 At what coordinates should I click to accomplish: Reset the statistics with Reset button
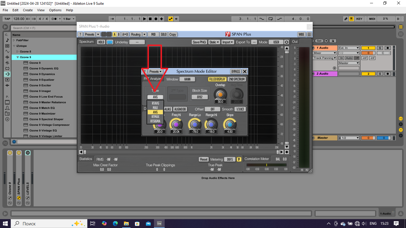pyautogui.click(x=204, y=159)
